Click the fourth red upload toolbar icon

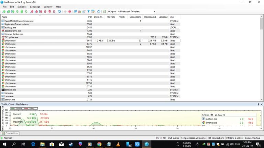(x=45, y=11)
